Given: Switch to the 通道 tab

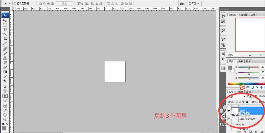Looking at the screenshot, I should point(241,92).
